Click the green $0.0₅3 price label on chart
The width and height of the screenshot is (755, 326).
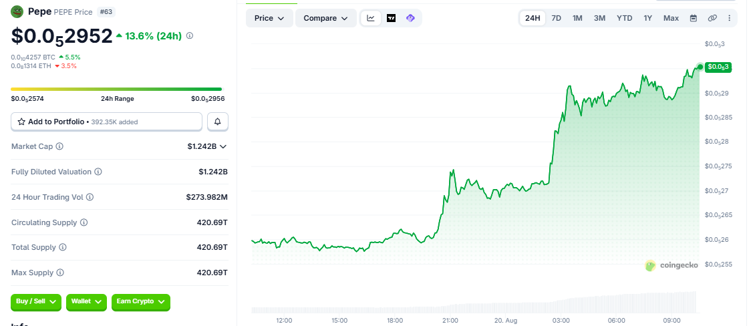[x=718, y=67]
